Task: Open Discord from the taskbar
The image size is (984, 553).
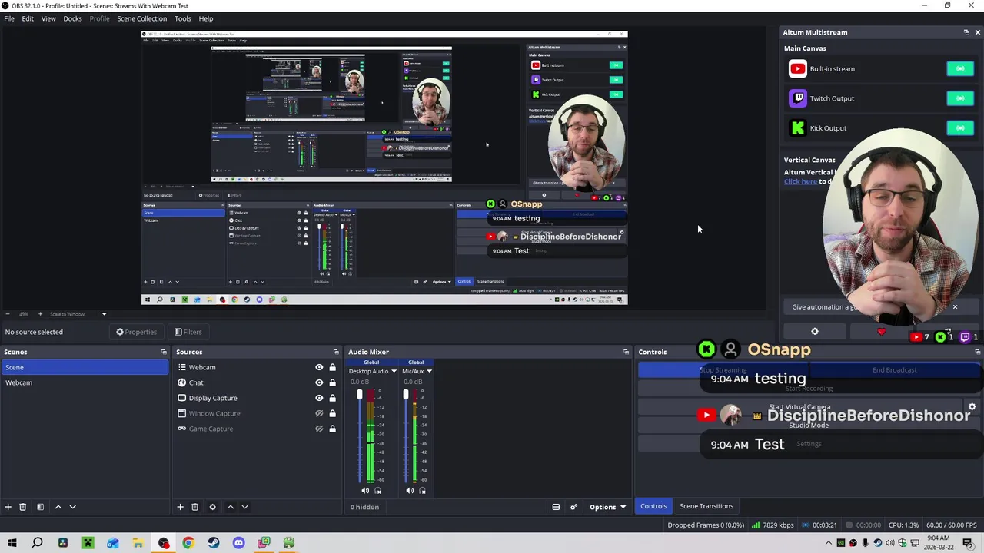Action: pyautogui.click(x=238, y=543)
